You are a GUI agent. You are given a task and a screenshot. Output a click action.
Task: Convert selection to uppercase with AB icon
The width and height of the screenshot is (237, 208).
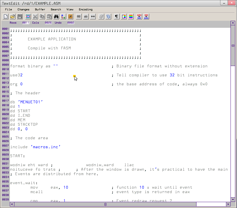pos(79,17)
